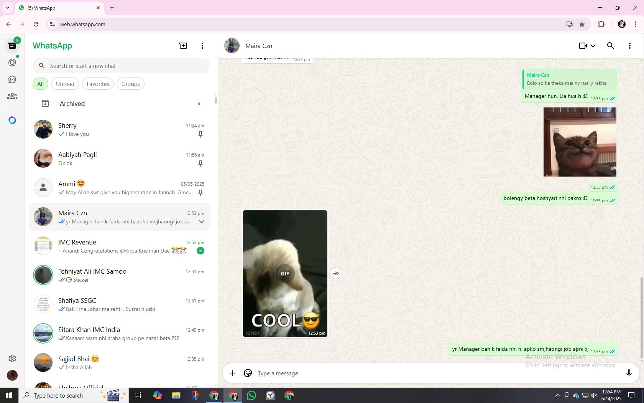Record a voice message
Viewport: 644px width, 403px height.
(x=629, y=373)
